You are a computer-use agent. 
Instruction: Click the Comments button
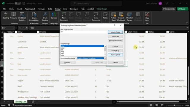pos(169,9)
